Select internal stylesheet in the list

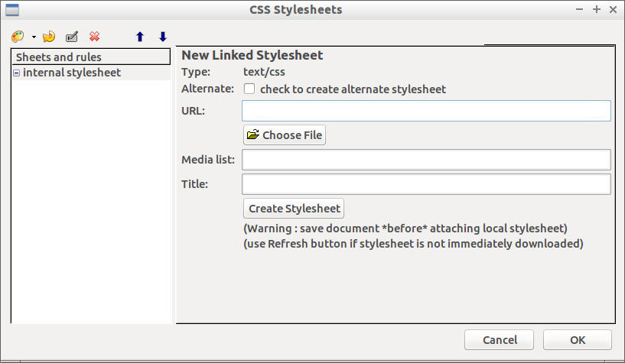click(72, 73)
